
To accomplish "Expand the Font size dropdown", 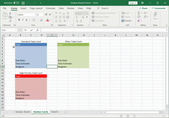I will [43, 15].
